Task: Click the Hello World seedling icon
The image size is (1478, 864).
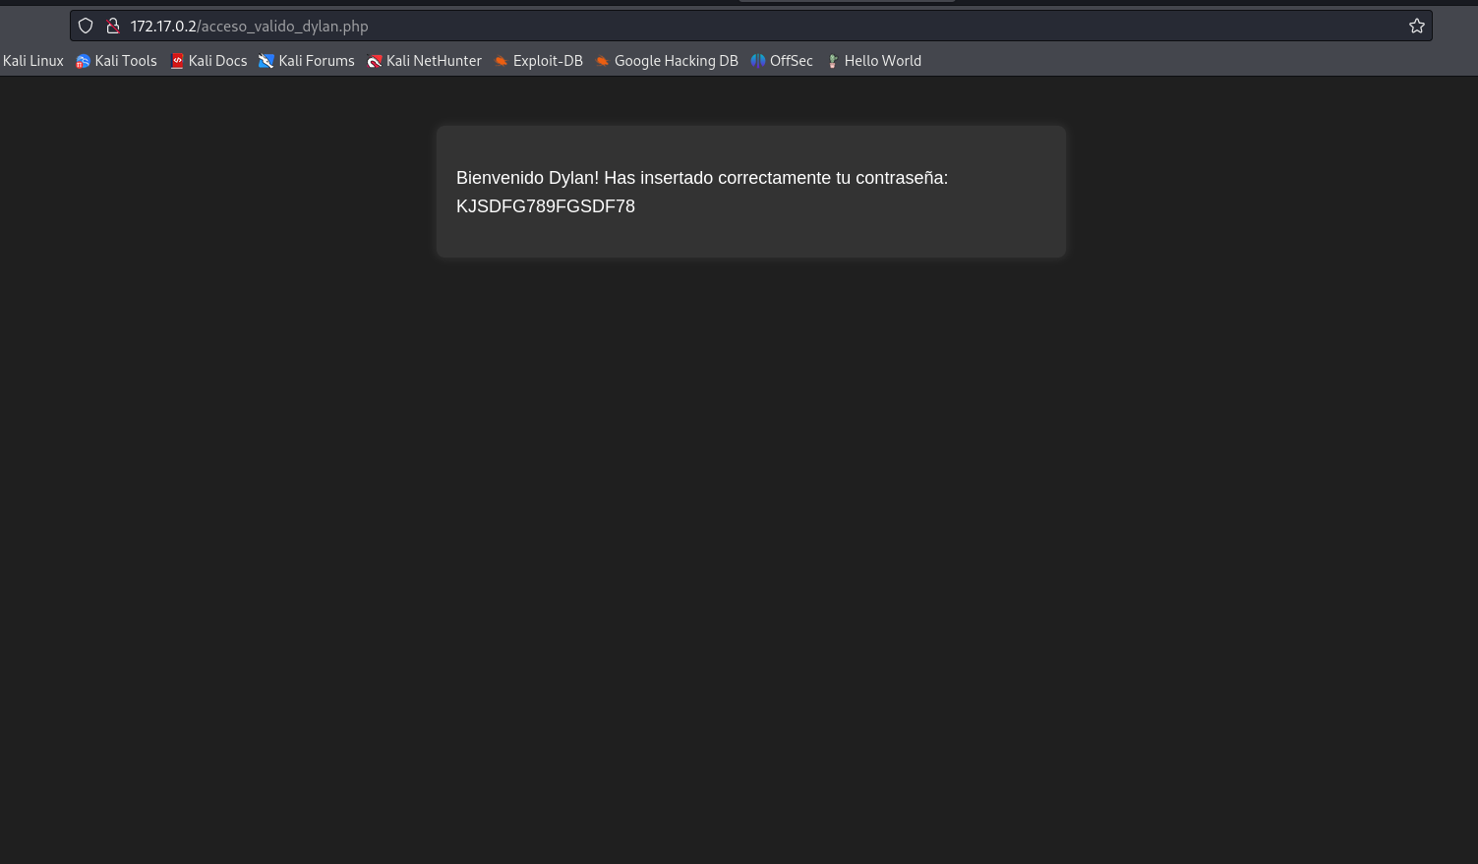Action: pyautogui.click(x=833, y=61)
